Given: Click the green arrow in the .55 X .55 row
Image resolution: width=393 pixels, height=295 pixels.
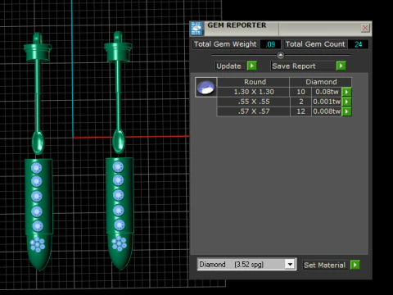Looking at the screenshot, I should pyautogui.click(x=346, y=102).
